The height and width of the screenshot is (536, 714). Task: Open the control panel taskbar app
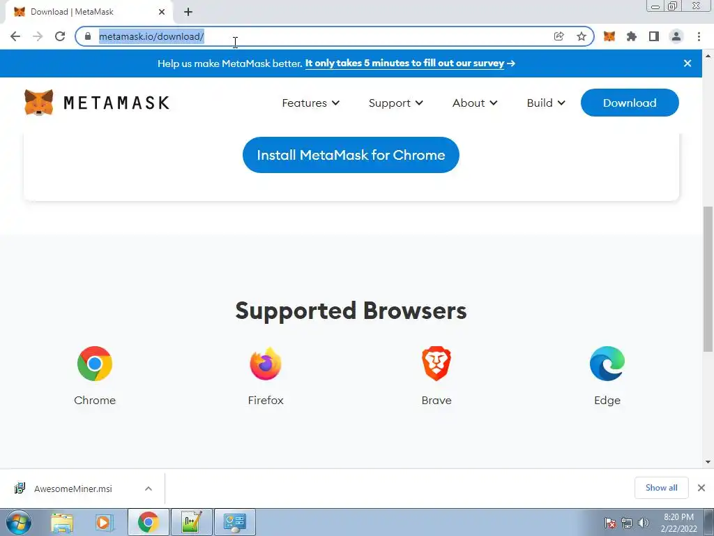click(x=234, y=522)
